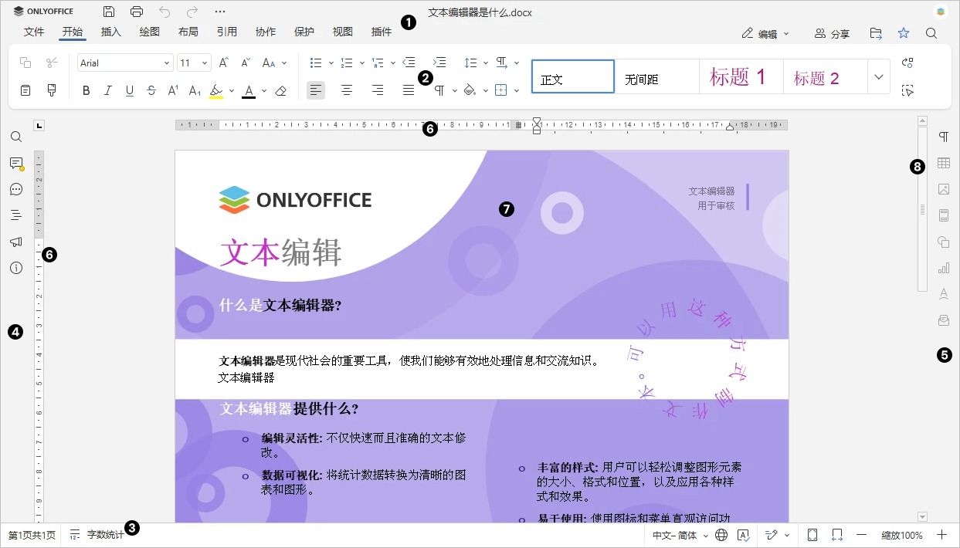The image size is (960, 548).
Task: Open the Search panel in the left sidebar
Action: pos(16,137)
